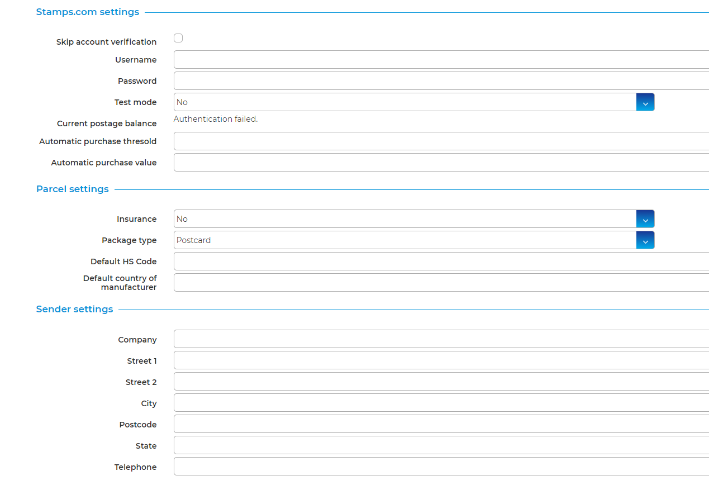
Task: Click the 'Username' label text
Action: [136, 60]
